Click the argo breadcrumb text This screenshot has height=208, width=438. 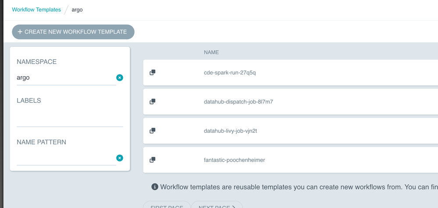(x=77, y=10)
